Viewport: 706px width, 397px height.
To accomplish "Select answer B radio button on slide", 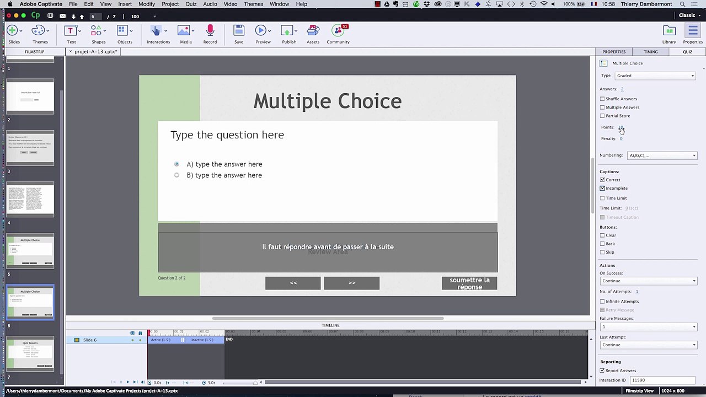I will tap(176, 175).
